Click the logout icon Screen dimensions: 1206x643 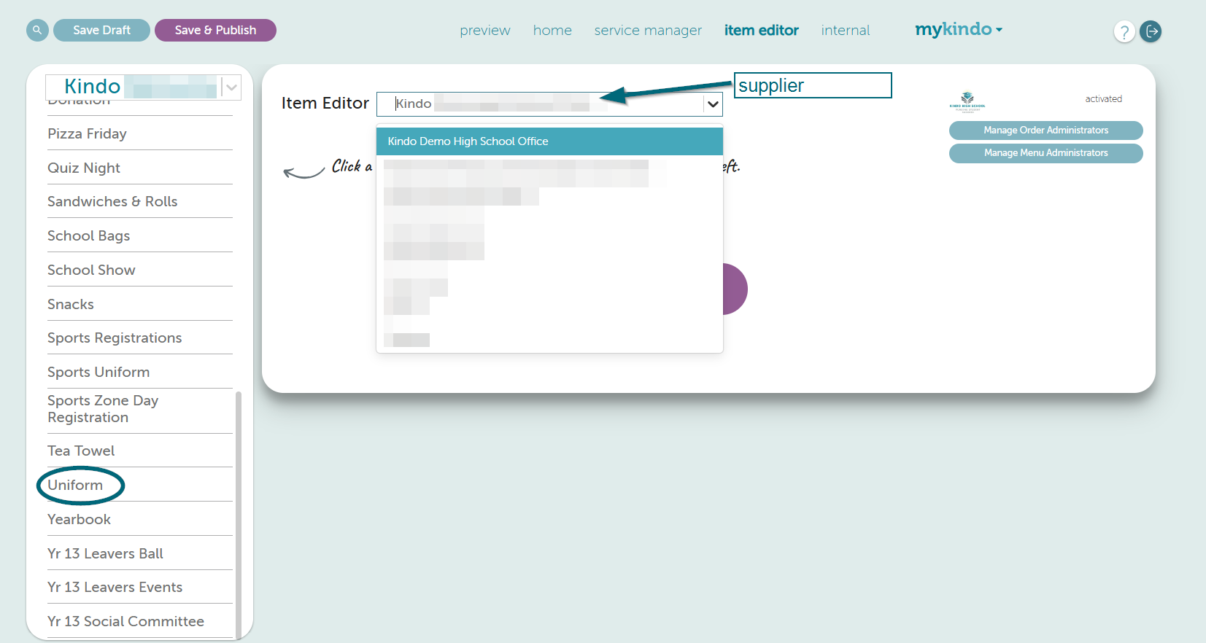click(x=1151, y=31)
